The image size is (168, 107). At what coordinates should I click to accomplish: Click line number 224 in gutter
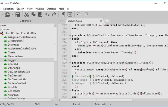pos(64,77)
